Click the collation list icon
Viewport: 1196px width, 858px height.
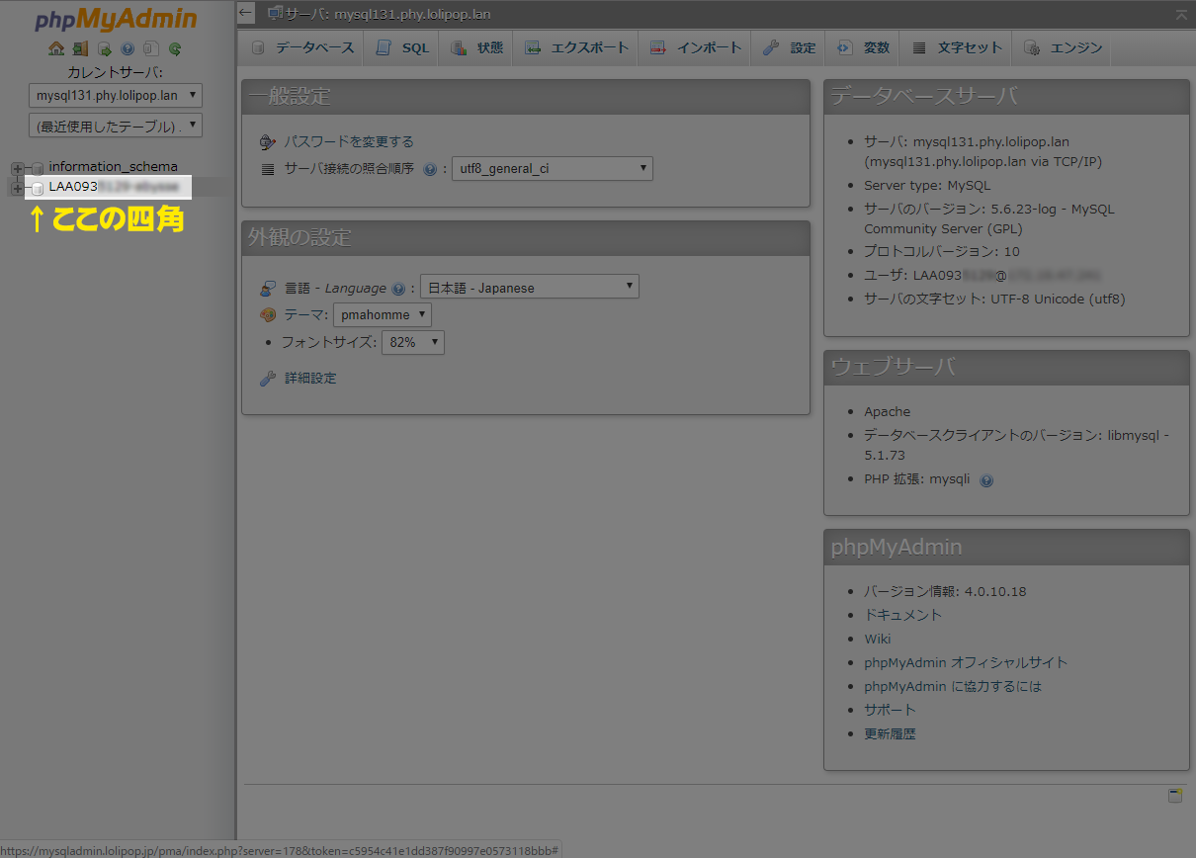[x=267, y=169]
